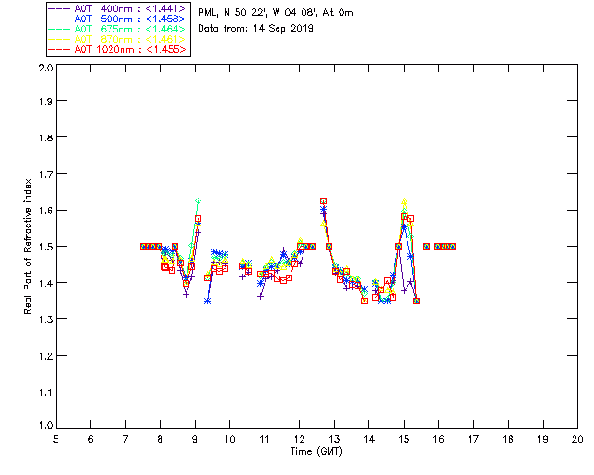Click the mean value <1.441> in legend
The image size is (594, 475).
point(165,8)
